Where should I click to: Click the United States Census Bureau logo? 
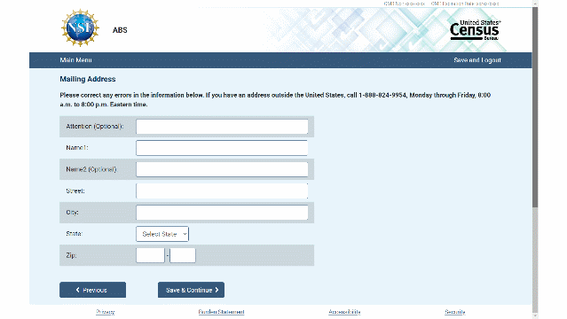pos(475,30)
